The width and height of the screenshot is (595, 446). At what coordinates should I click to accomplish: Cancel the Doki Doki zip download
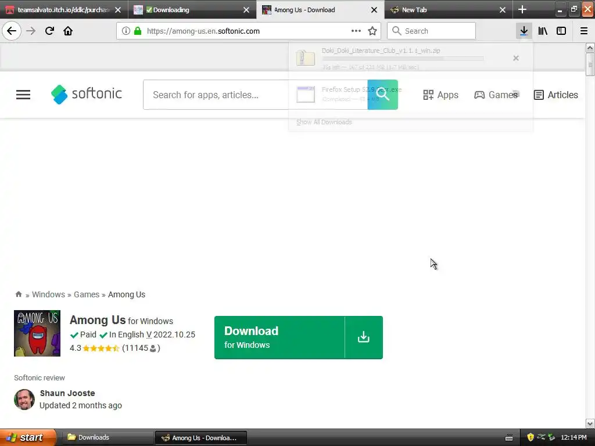516,58
